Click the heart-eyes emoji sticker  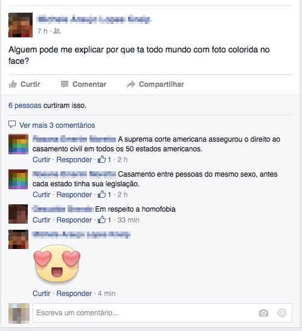[x=57, y=263]
